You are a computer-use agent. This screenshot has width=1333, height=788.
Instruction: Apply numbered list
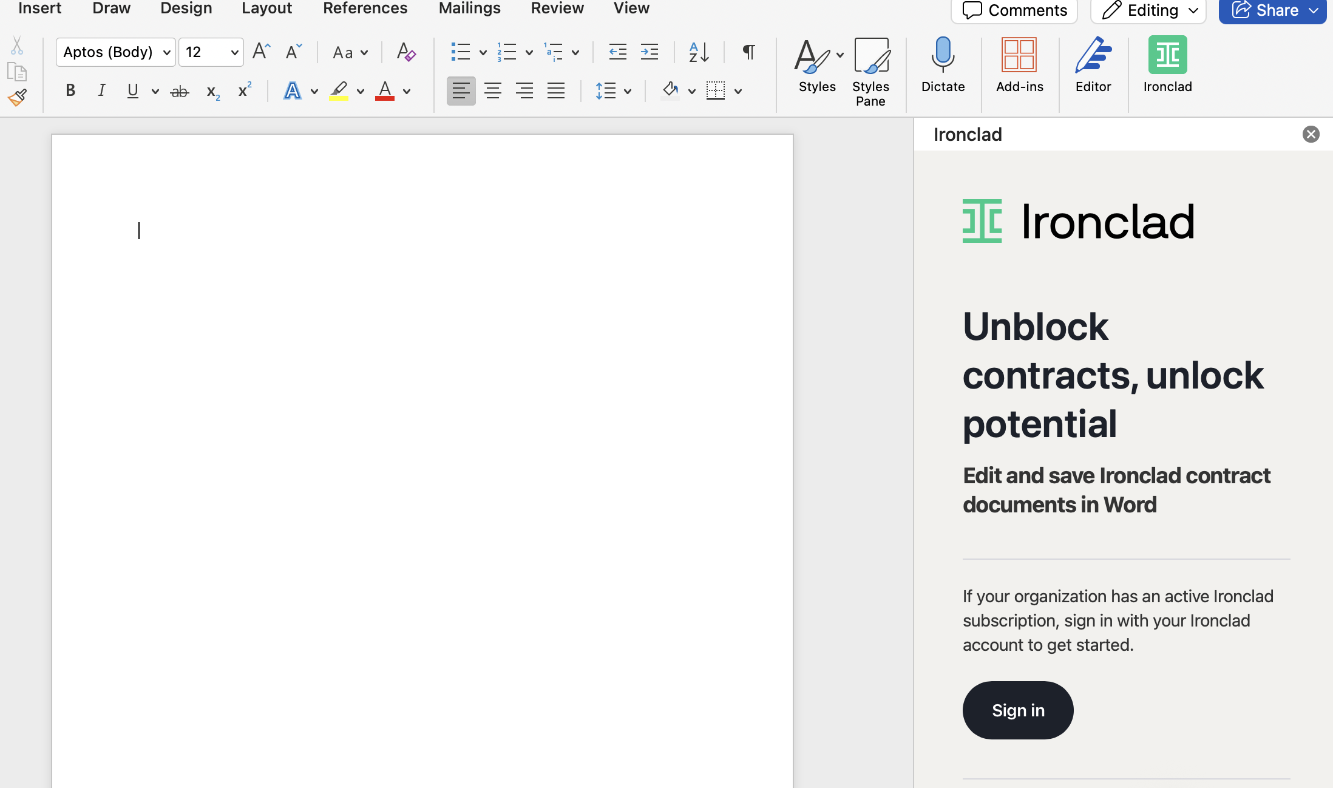click(x=507, y=52)
